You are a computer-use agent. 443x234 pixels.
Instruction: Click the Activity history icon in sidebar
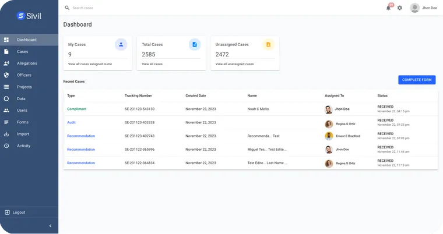click(x=6, y=146)
